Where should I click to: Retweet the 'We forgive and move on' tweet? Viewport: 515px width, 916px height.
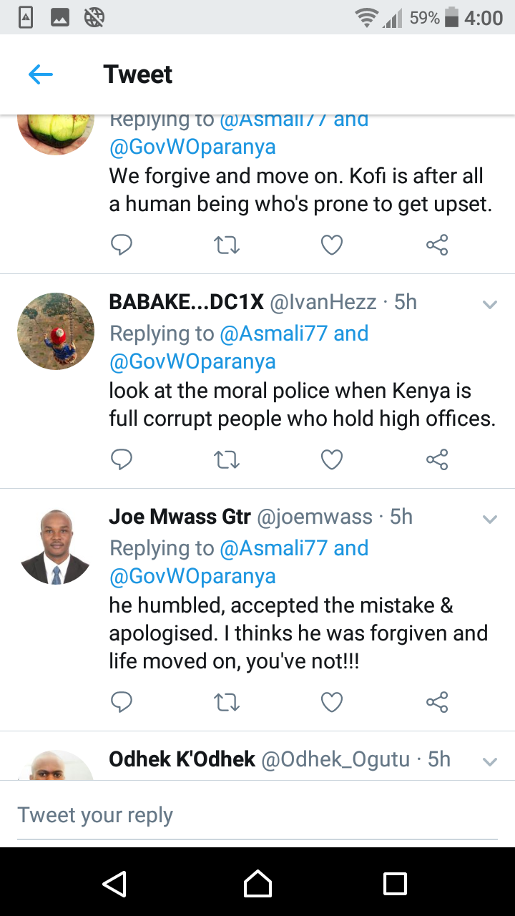[x=227, y=245]
